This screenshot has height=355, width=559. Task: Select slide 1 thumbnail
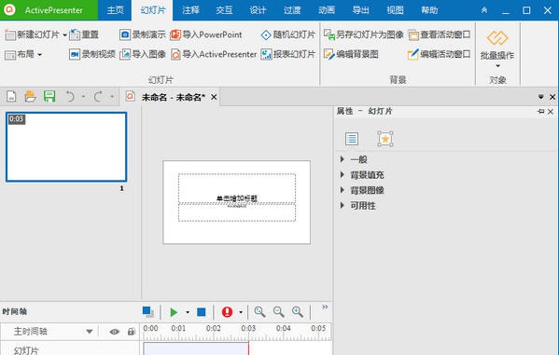(66, 146)
